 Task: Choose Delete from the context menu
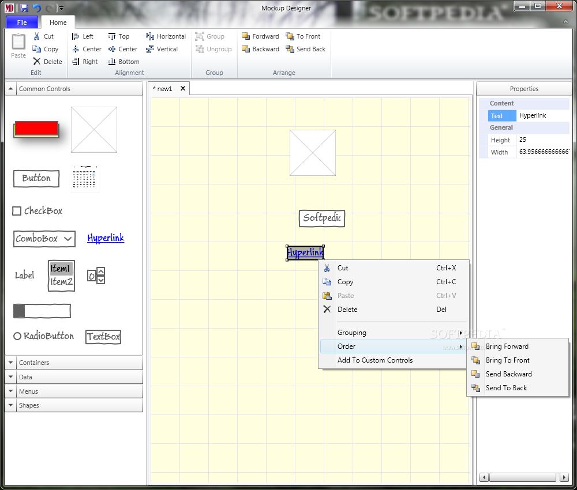[x=394, y=310]
